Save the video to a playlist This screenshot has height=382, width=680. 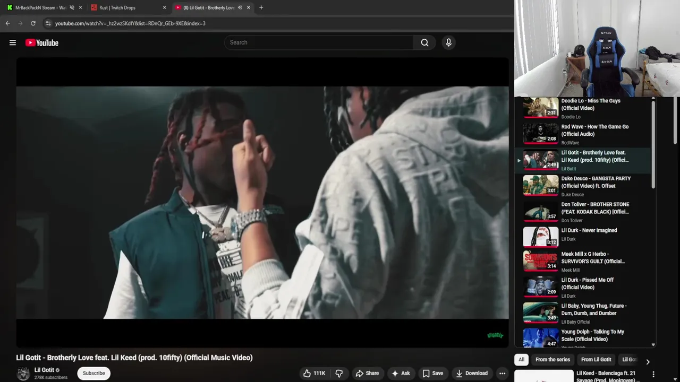tap(432, 373)
